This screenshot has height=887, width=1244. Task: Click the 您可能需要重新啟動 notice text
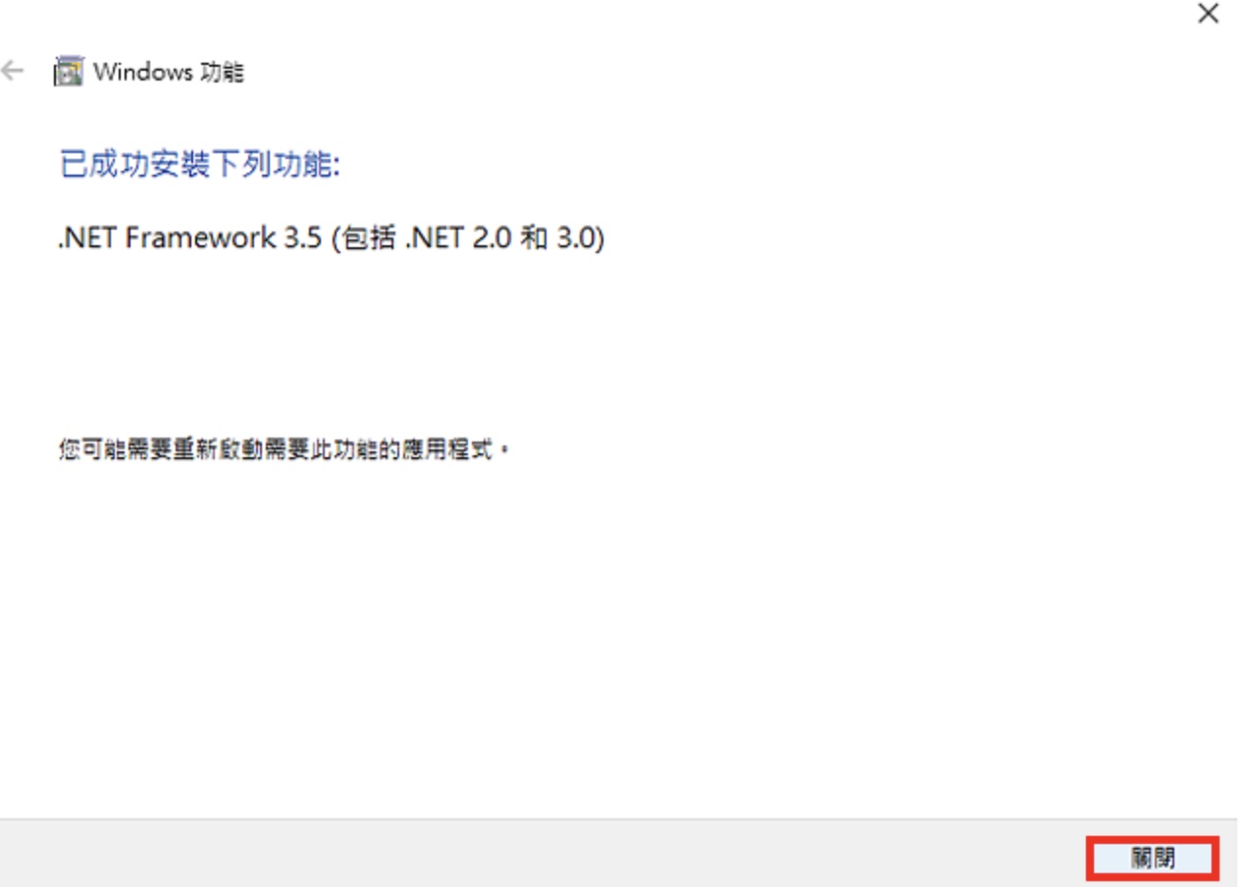coord(285,450)
